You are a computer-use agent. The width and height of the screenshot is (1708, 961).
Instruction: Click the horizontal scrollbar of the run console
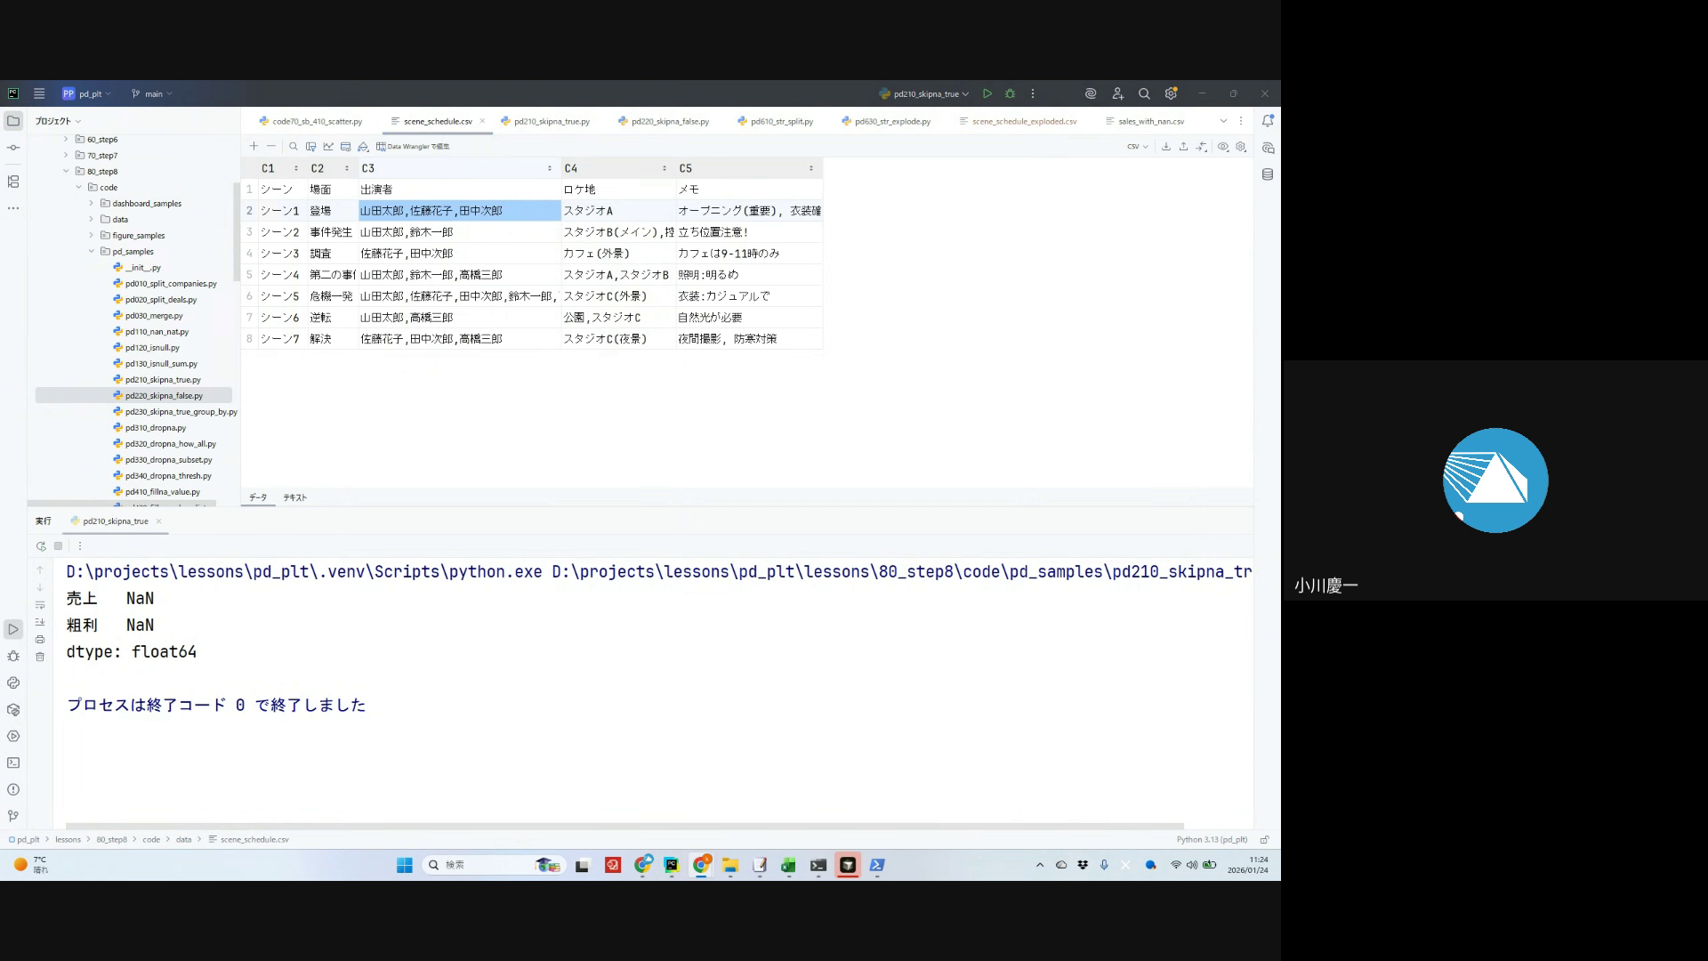623,826
